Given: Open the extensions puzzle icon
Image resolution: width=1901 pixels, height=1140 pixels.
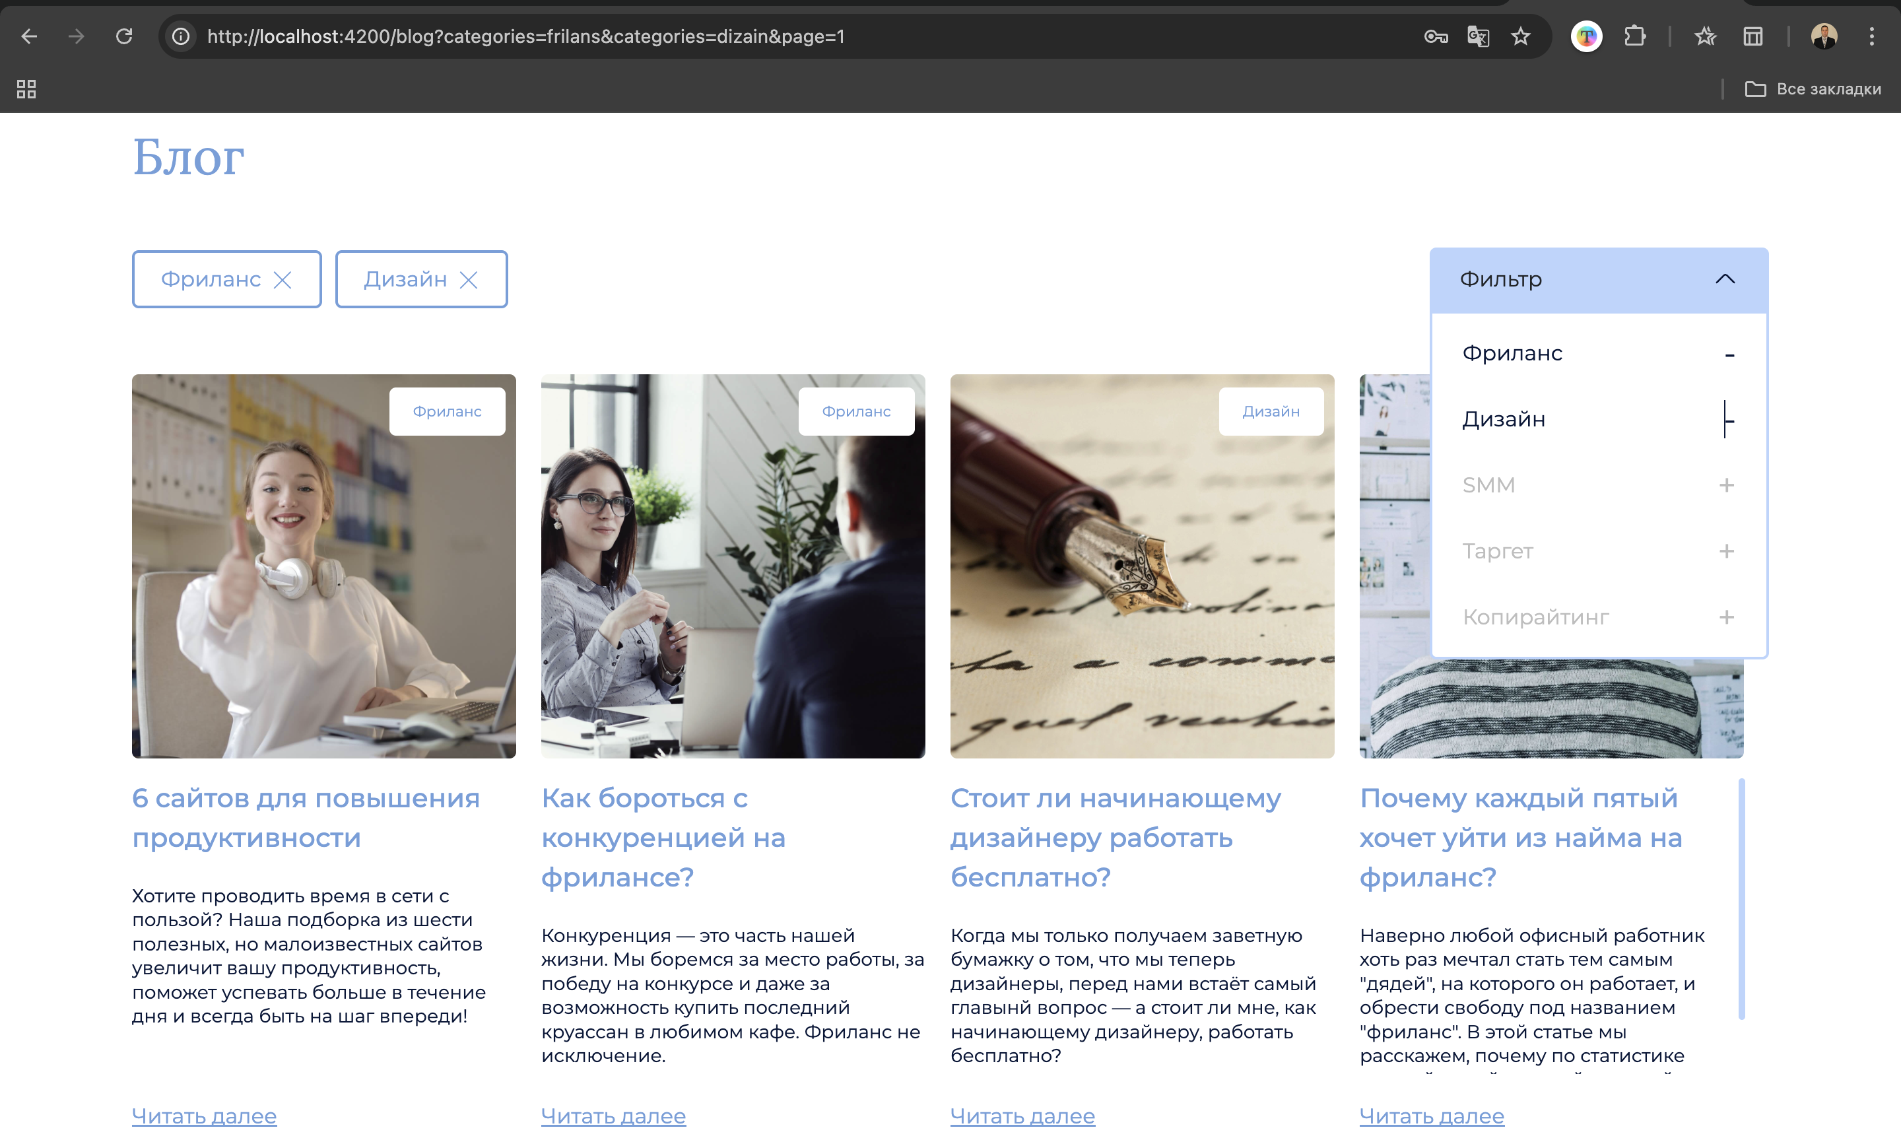Looking at the screenshot, I should (x=1634, y=36).
